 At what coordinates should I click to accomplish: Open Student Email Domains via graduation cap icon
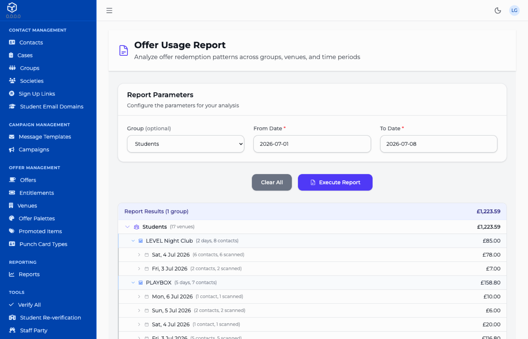coord(12,106)
